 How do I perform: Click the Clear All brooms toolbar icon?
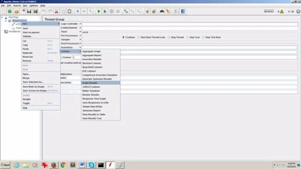154,11
